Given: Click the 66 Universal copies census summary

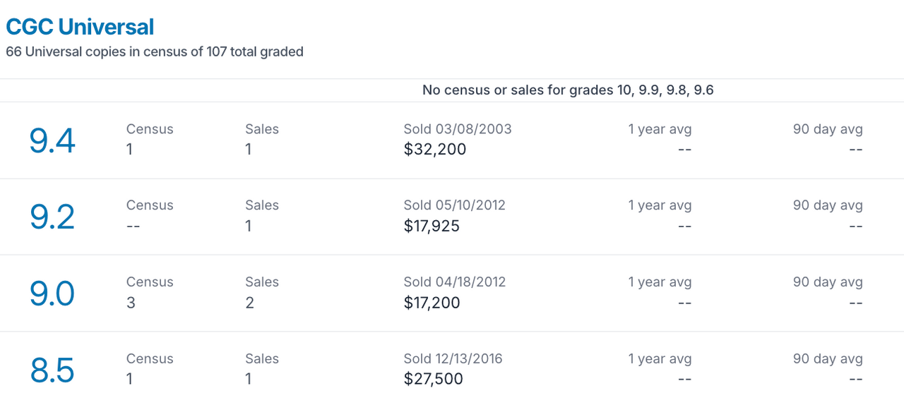Looking at the screenshot, I should 155,52.
